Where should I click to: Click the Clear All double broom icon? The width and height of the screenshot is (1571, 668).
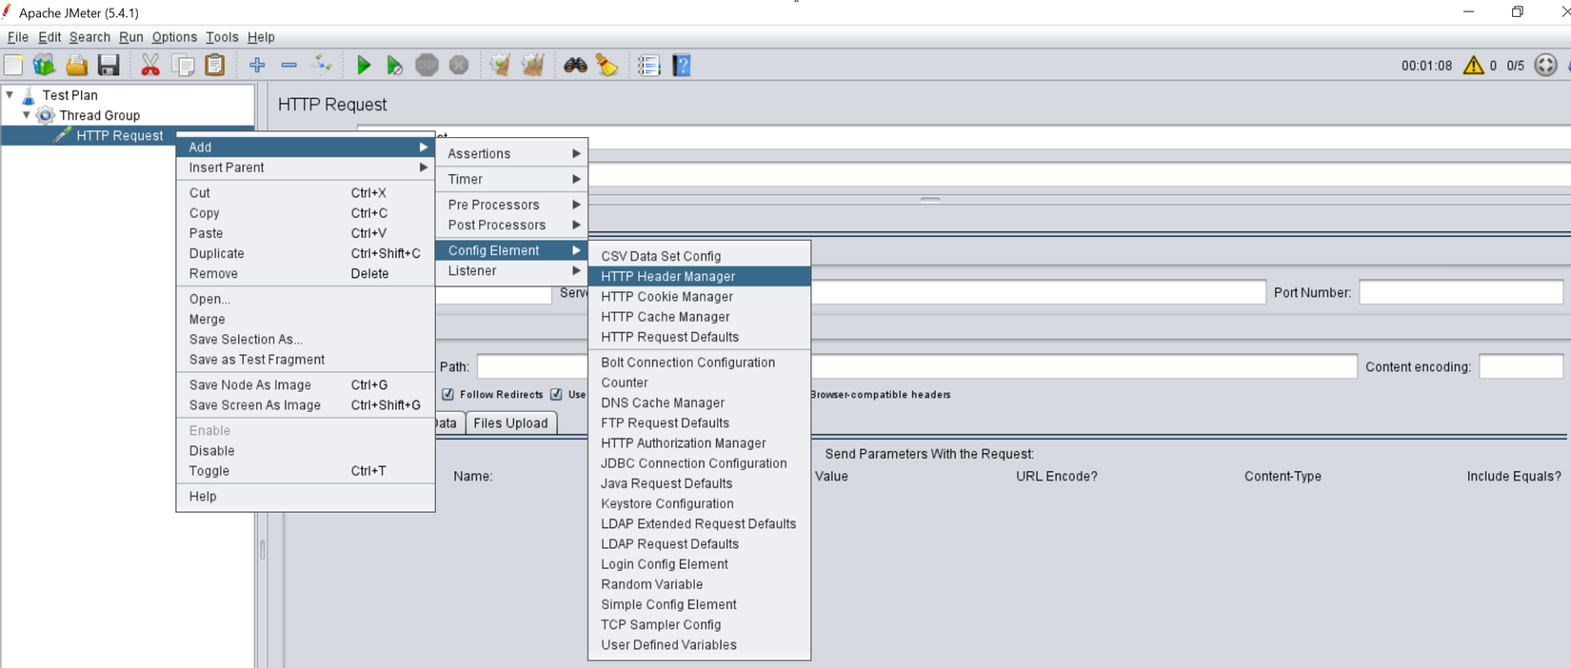point(533,65)
